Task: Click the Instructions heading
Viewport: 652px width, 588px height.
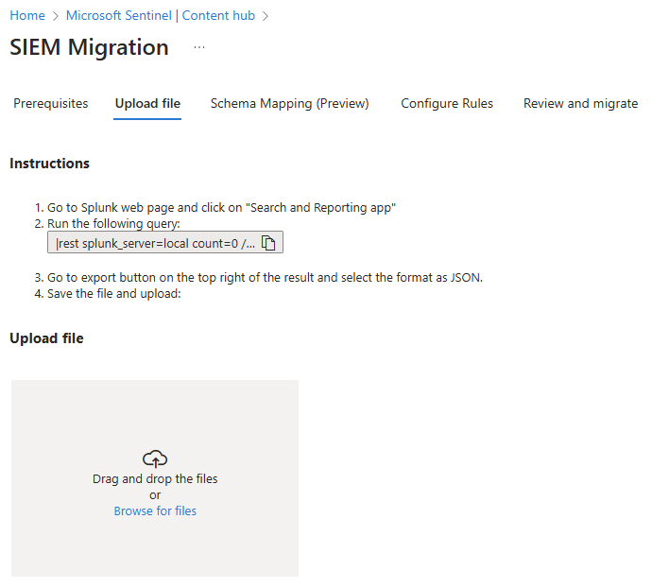Action: pos(49,164)
